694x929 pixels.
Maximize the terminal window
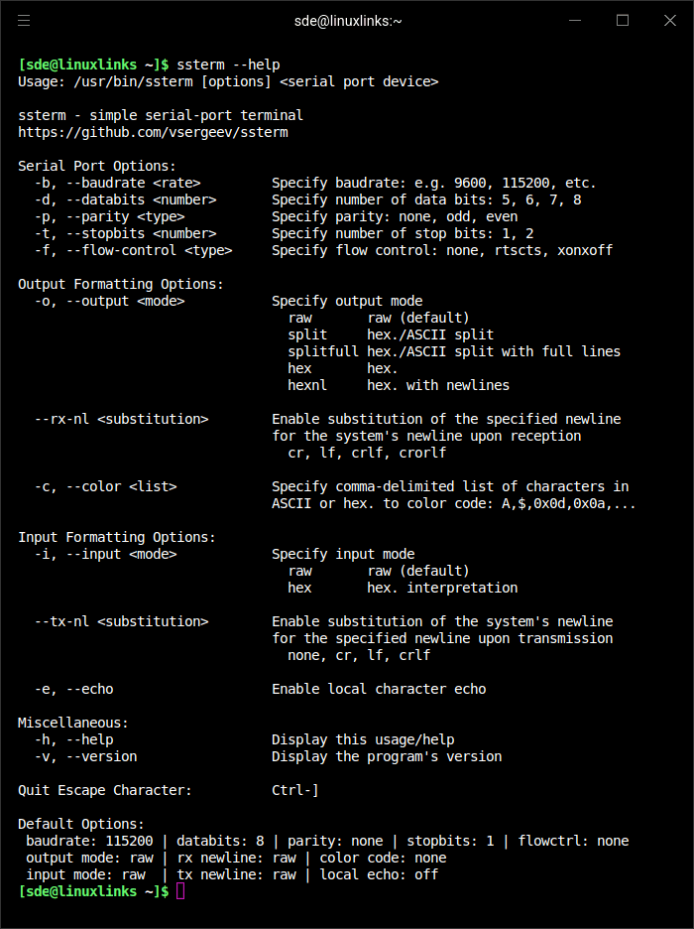tap(623, 21)
